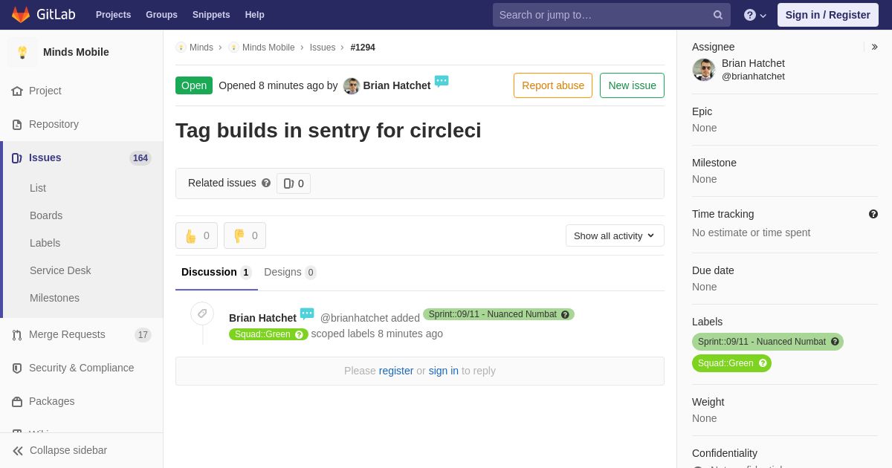Click the Security & Compliance shield icon
The image size is (892, 468).
[17, 368]
